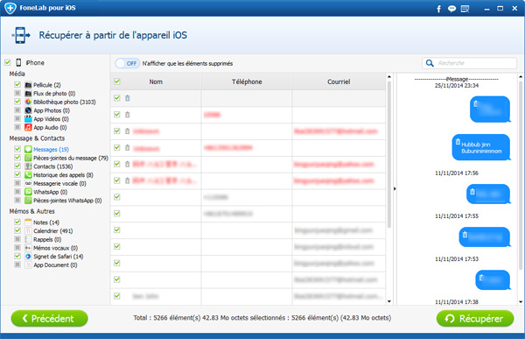
Task: Click the WhatsApp icon
Action: point(28,192)
